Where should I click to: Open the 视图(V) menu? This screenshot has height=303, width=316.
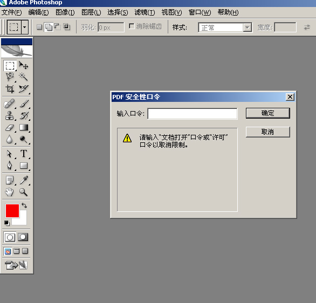[x=171, y=12]
